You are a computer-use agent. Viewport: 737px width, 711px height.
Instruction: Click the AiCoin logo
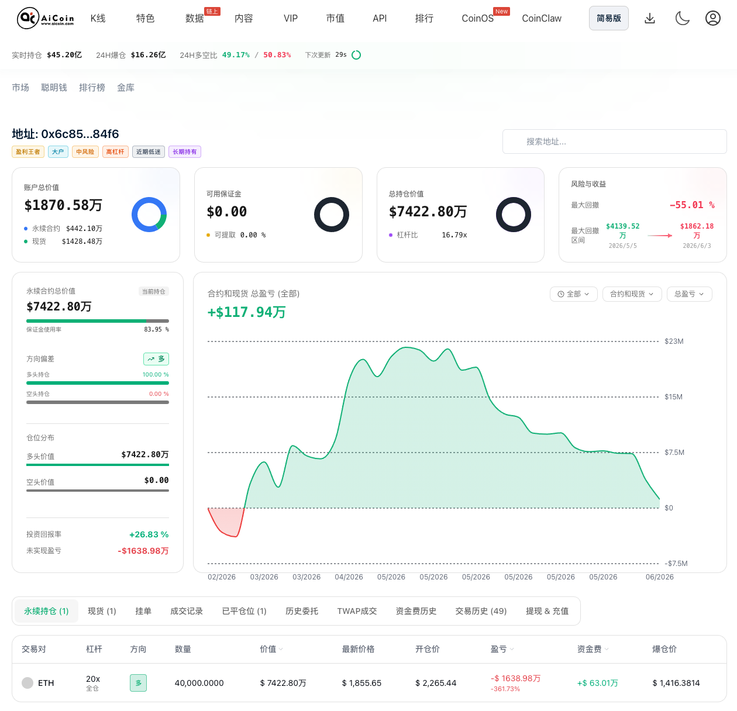pos(46,18)
